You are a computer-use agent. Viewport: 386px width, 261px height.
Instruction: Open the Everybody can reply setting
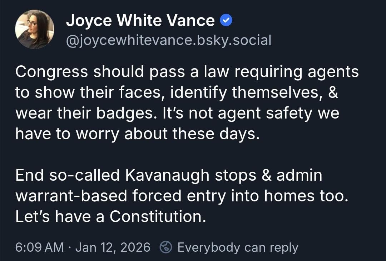(238, 247)
